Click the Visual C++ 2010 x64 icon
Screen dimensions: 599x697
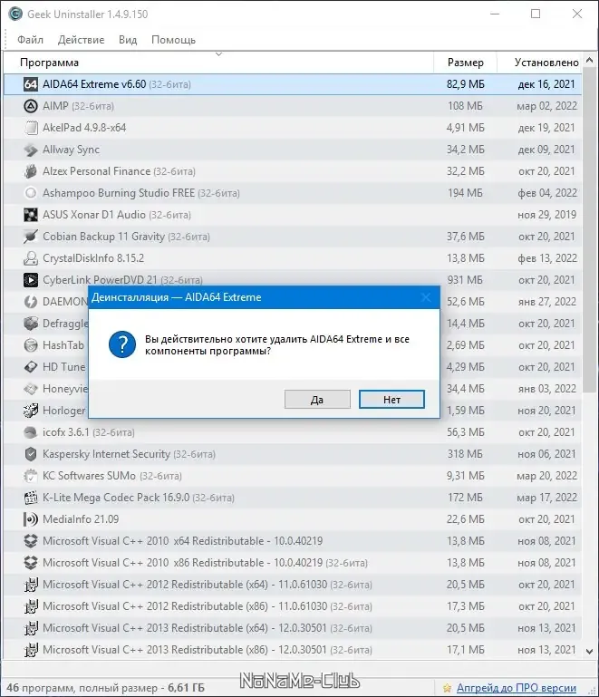coord(31,541)
